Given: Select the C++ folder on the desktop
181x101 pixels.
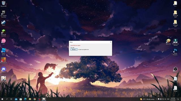Looking at the screenshot, I should click(175, 4).
